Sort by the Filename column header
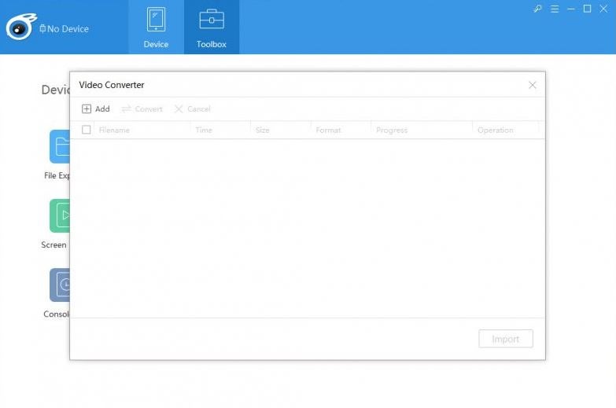 pyautogui.click(x=114, y=130)
